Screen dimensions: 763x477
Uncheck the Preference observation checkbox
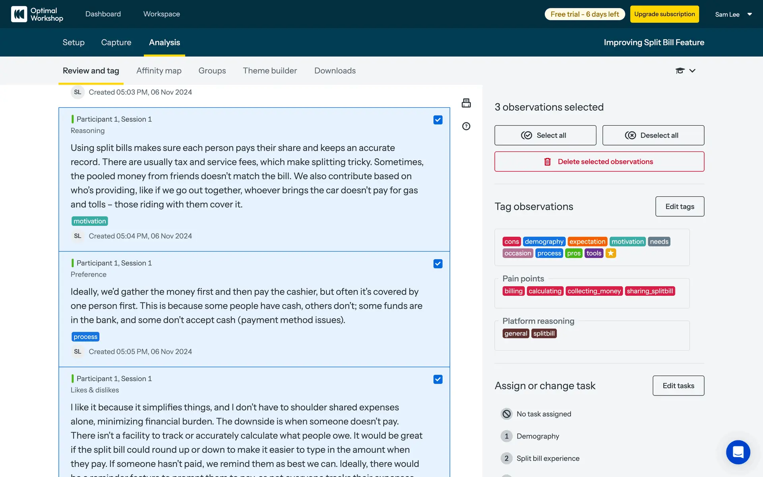[438, 264]
